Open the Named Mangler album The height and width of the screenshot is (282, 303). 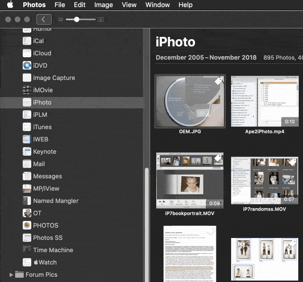pyautogui.click(x=55, y=201)
